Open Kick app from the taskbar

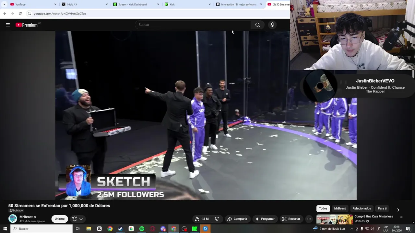195,229
